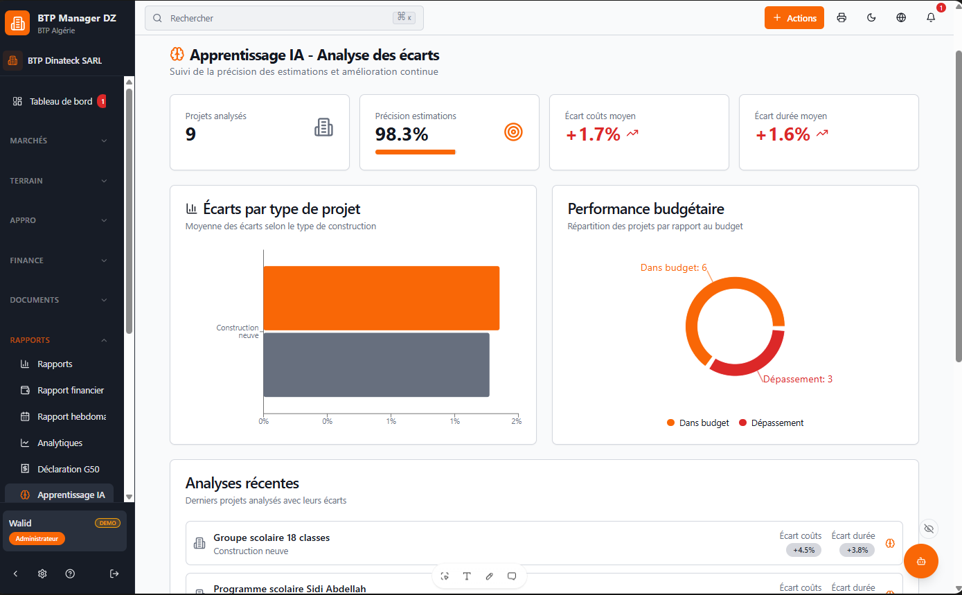The height and width of the screenshot is (595, 962).
Task: Open the notifications bell
Action: [x=931, y=18]
